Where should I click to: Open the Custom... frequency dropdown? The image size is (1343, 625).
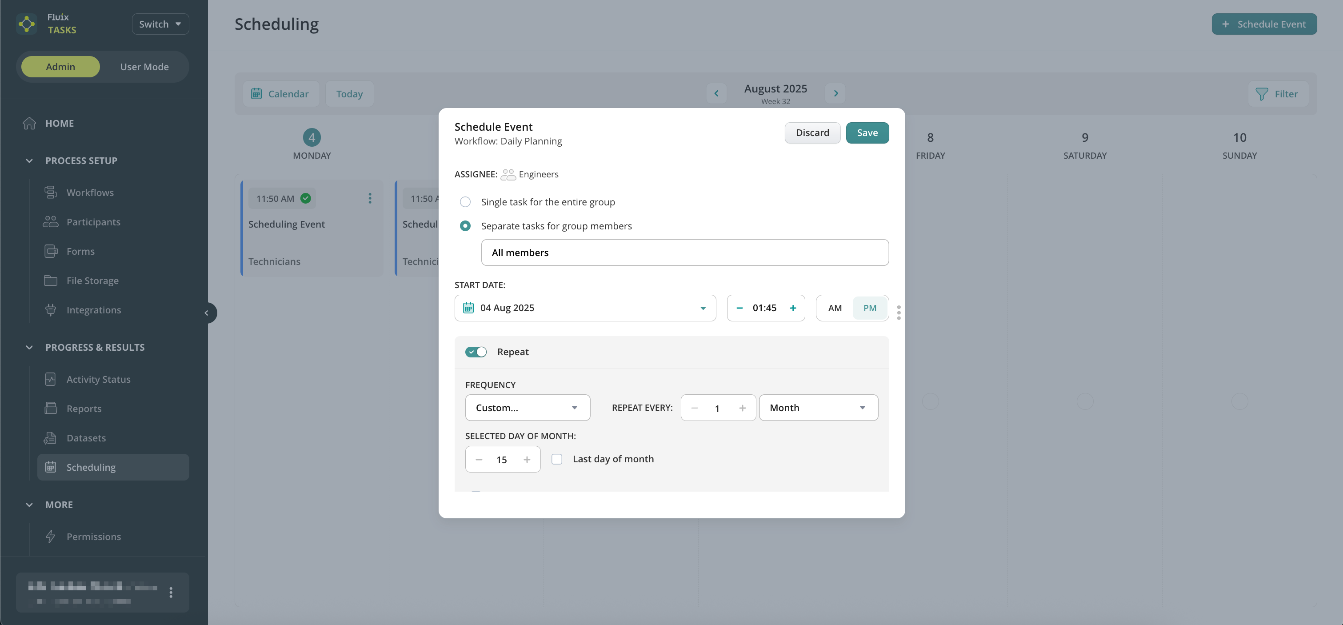click(527, 408)
